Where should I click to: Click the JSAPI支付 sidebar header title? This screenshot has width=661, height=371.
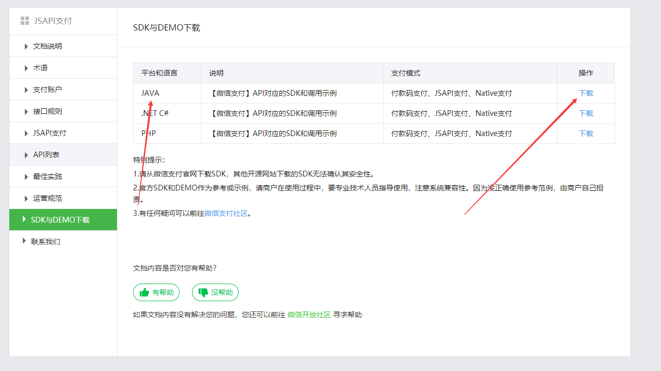point(53,21)
